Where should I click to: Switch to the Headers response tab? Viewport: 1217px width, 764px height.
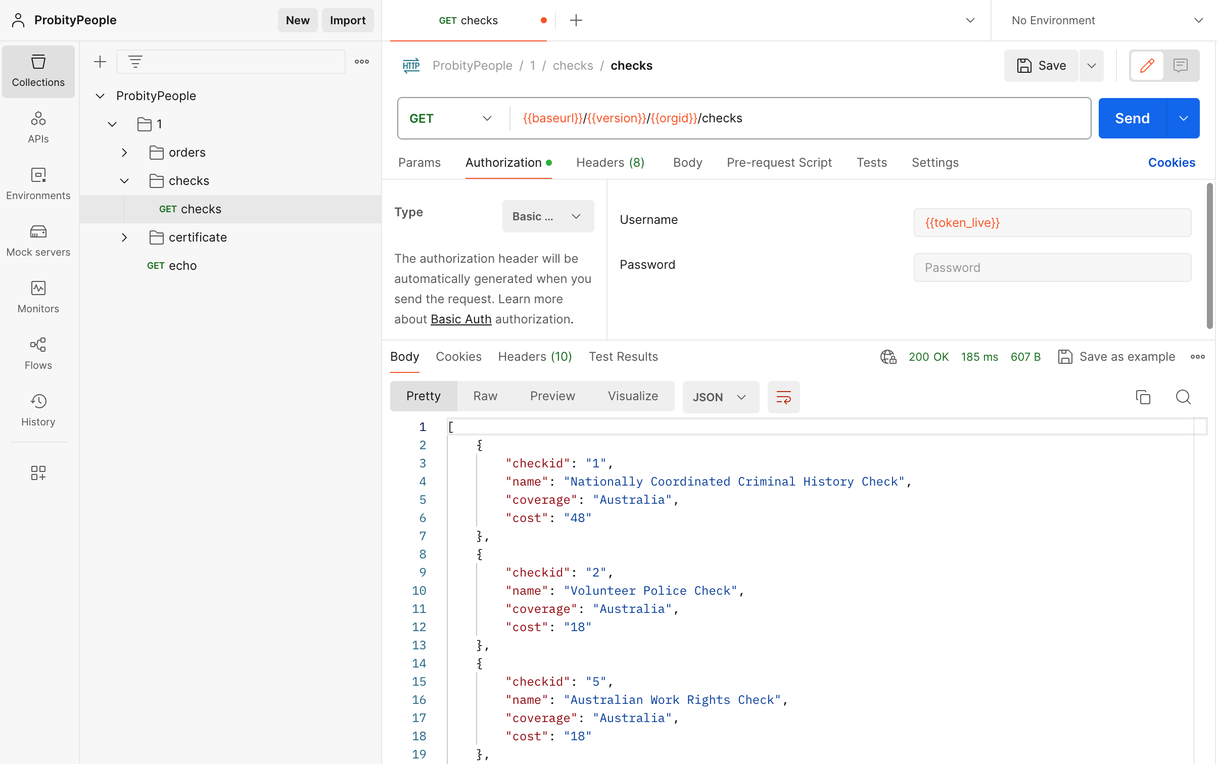pos(535,356)
